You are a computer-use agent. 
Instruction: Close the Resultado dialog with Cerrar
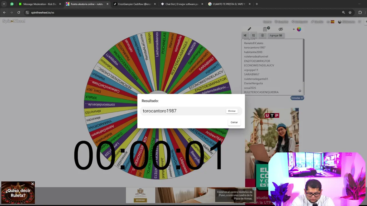(234, 122)
